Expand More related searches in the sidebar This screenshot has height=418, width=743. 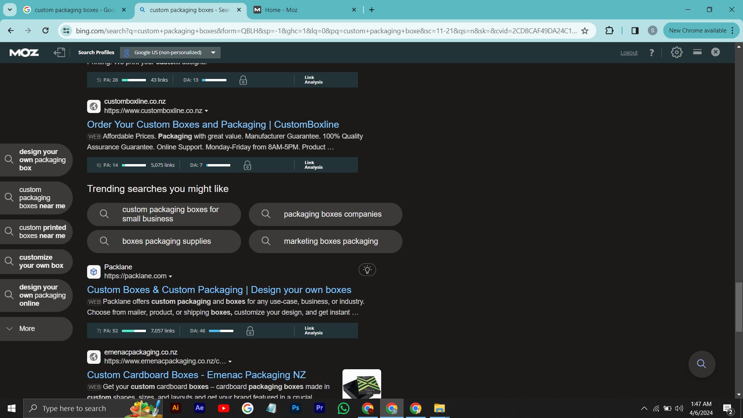pos(27,329)
